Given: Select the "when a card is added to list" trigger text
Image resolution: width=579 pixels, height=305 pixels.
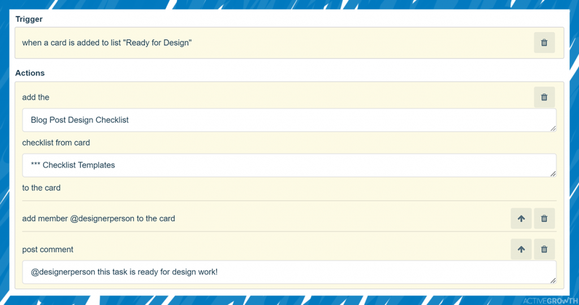Looking at the screenshot, I should click(107, 43).
